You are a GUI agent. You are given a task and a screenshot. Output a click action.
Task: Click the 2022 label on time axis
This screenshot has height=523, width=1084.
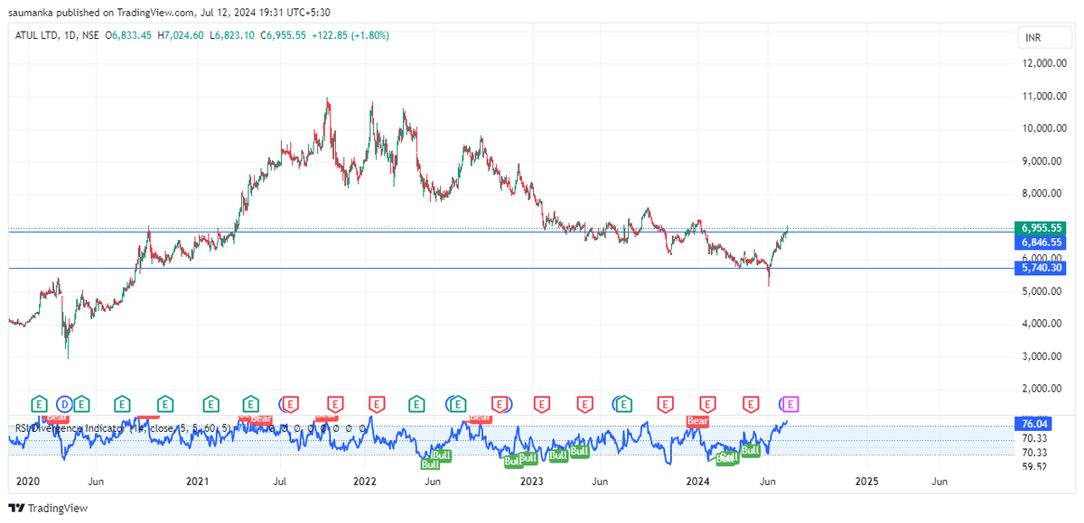364,482
